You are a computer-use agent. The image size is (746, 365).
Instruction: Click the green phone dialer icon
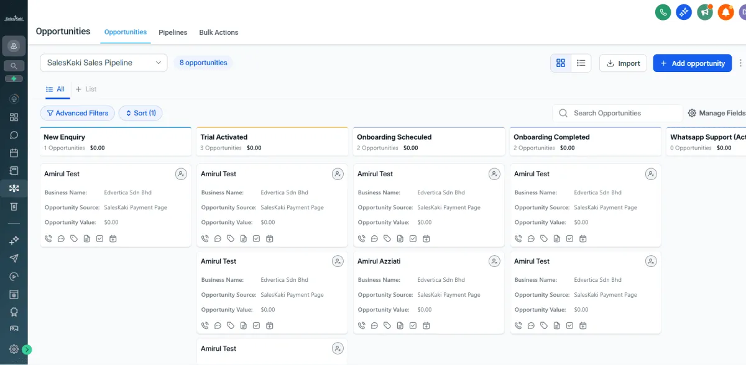(x=663, y=12)
